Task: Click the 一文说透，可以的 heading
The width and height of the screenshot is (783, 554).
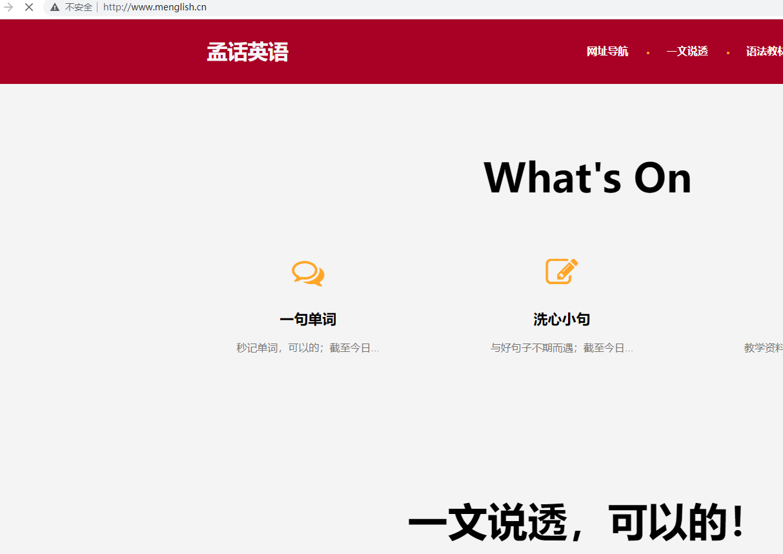Action: coord(576,524)
